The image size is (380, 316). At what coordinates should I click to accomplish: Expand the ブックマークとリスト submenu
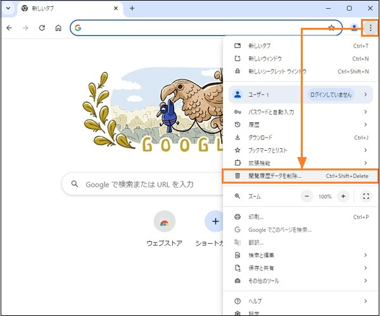(298, 150)
